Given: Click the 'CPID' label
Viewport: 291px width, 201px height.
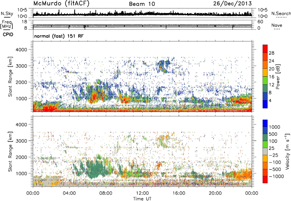Looking at the screenshot, I should tap(8, 34).
